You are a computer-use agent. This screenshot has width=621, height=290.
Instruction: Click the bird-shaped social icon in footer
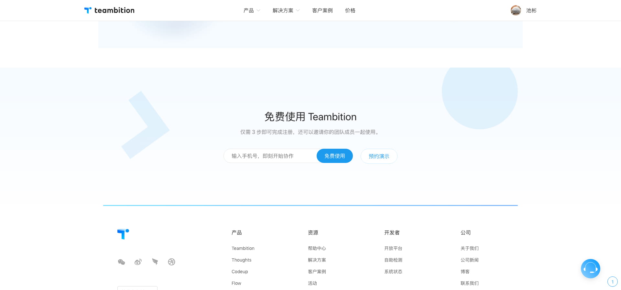coord(155,262)
